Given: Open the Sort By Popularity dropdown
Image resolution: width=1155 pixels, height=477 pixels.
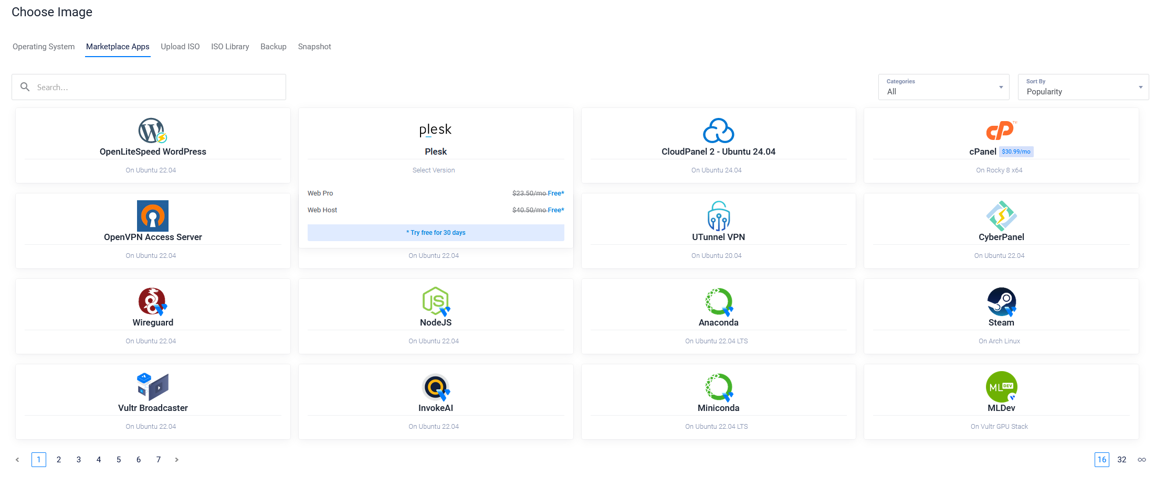Looking at the screenshot, I should tap(1083, 87).
